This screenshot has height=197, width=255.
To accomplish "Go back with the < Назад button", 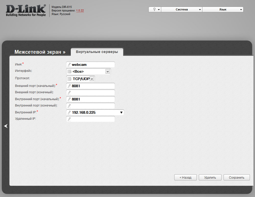I will click(x=186, y=177).
